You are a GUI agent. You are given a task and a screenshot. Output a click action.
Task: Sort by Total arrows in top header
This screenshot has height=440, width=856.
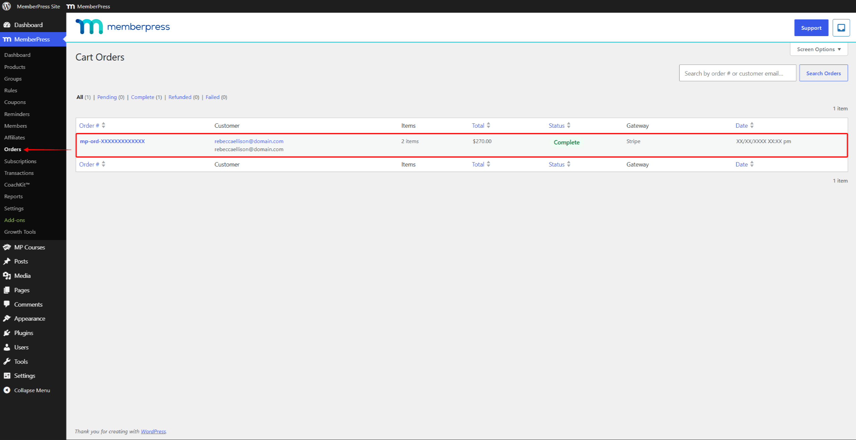488,125
